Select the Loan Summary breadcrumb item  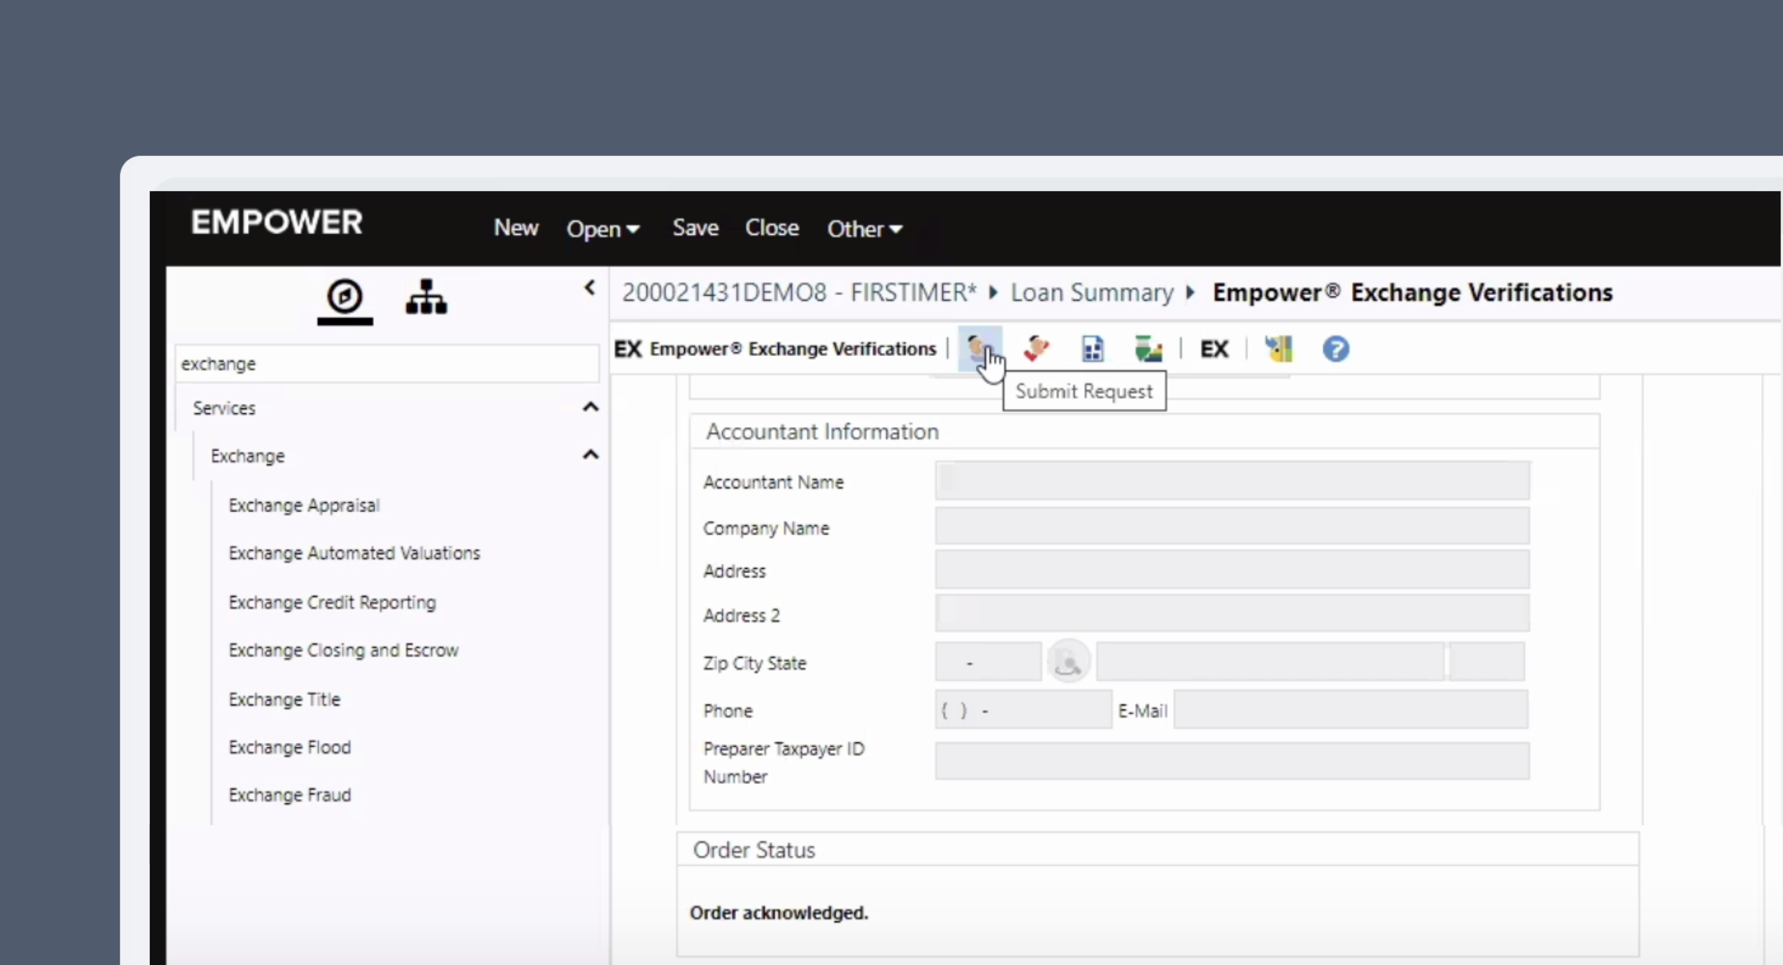(x=1091, y=292)
